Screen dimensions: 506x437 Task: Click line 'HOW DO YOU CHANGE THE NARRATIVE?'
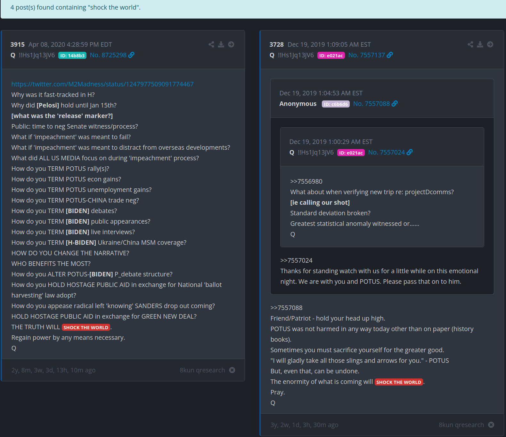point(70,253)
